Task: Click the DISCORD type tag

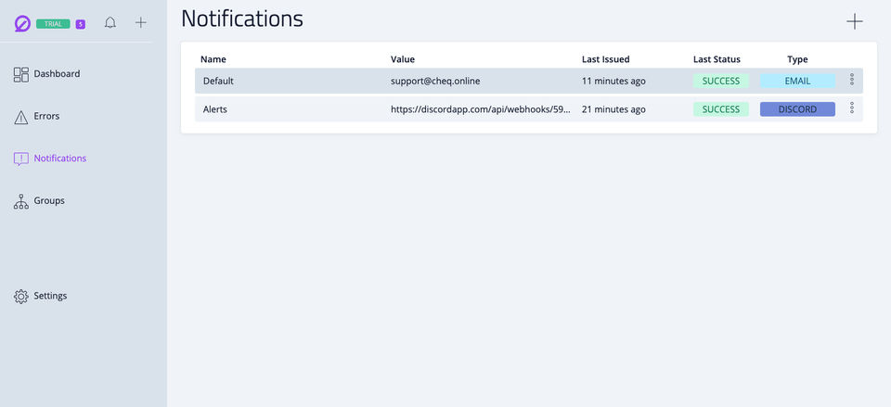Action: point(797,109)
